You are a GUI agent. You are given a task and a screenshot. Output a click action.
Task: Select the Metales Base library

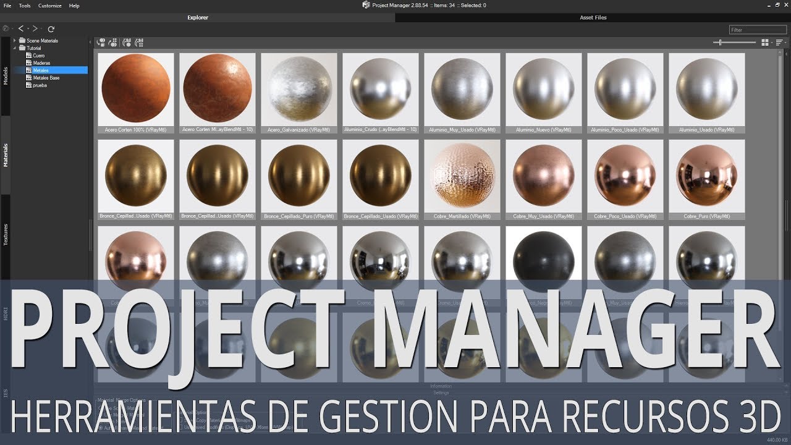46,78
